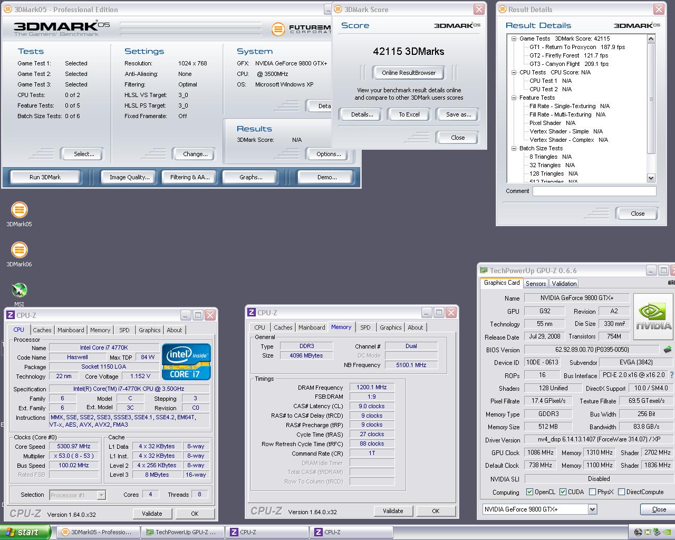Click the Run 3DMark button
Image resolution: width=675 pixels, height=540 pixels.
point(45,177)
